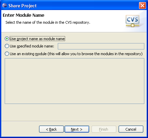Select the 'Use an existing module' radio button
This screenshot has width=148, height=138.
point(7,54)
